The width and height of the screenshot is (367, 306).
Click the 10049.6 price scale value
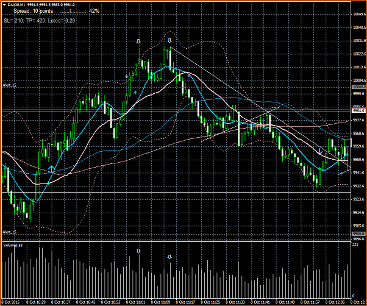(x=359, y=14)
